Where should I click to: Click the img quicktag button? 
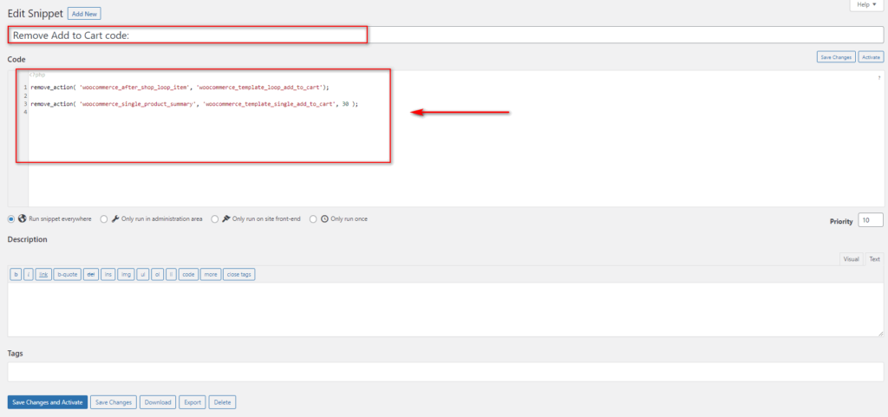(x=127, y=275)
